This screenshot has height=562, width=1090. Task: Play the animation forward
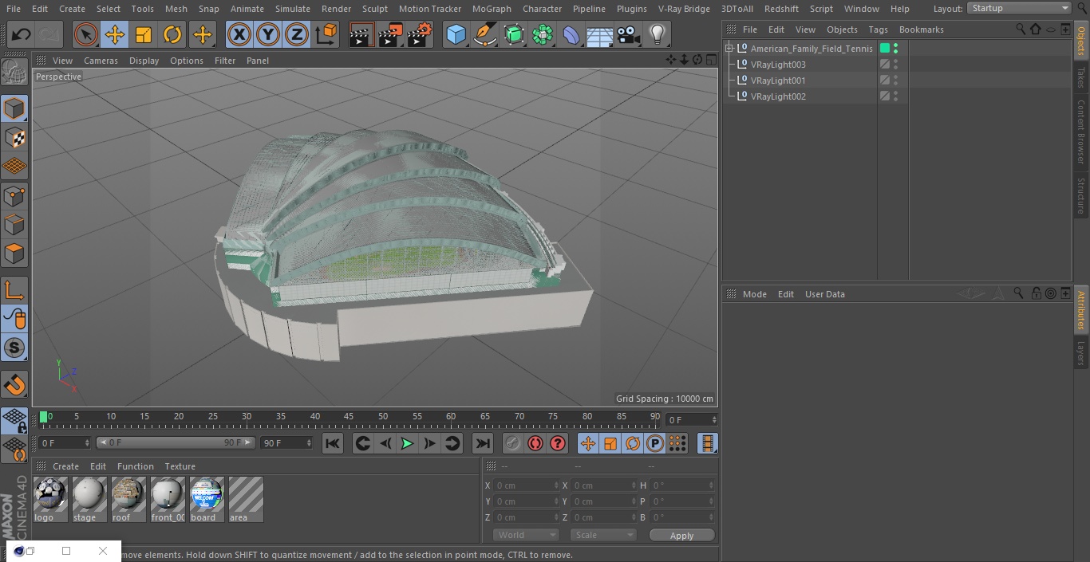[407, 443]
